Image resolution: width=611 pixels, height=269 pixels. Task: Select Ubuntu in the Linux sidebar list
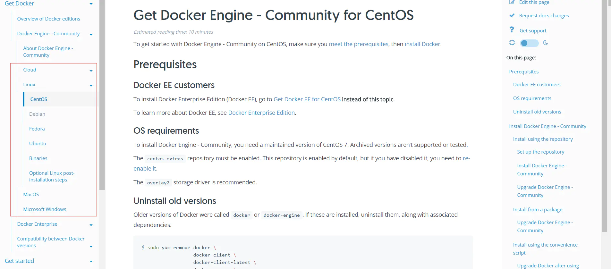[38, 144]
